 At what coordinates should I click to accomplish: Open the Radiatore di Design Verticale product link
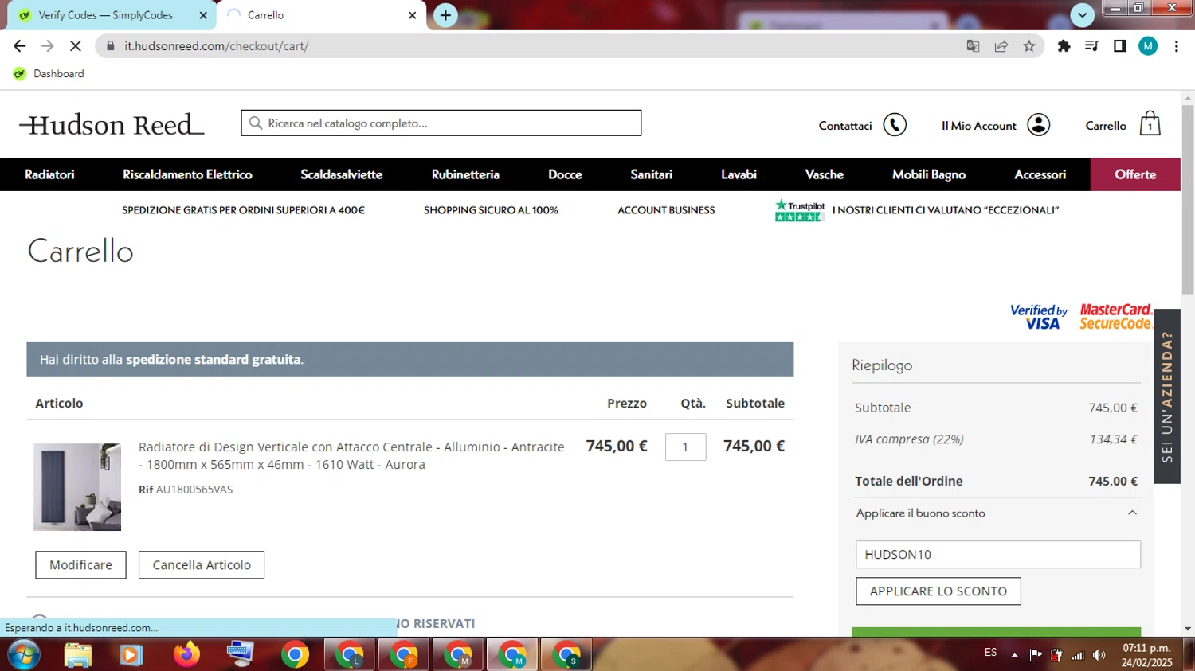[x=351, y=455]
